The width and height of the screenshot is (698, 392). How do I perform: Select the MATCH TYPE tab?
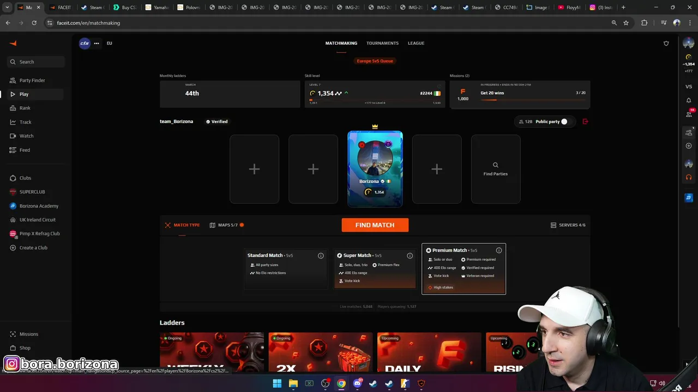point(182,225)
